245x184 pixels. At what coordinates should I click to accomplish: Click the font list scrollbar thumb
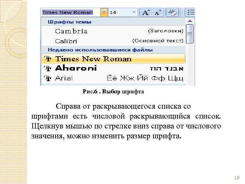coord(190,34)
